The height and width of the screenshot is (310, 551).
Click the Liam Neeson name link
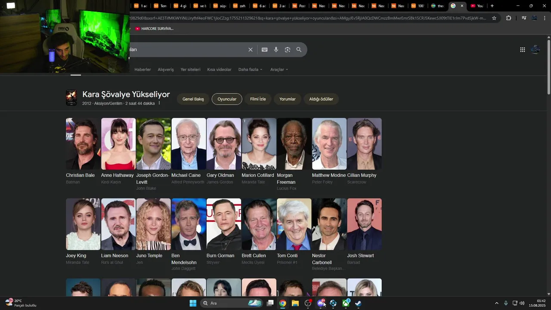pyautogui.click(x=115, y=256)
